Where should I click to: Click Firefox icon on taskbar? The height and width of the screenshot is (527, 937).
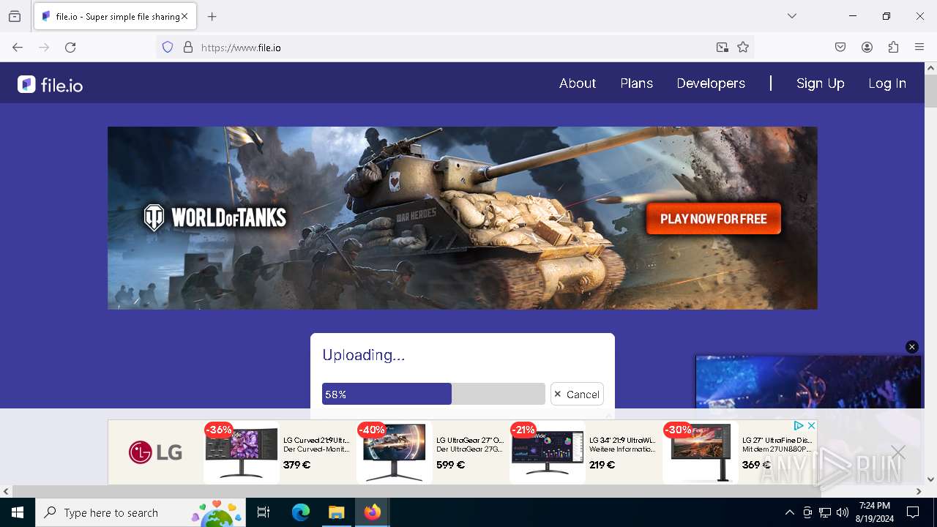coord(373,512)
